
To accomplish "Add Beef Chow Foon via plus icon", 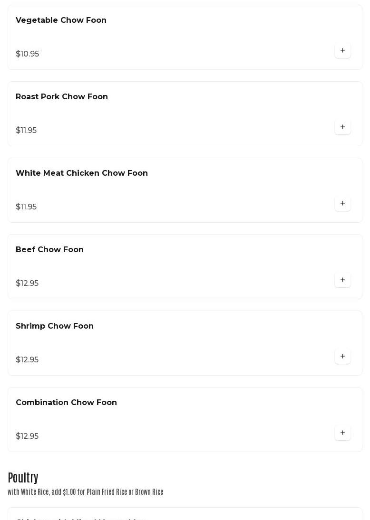I will click(342, 280).
